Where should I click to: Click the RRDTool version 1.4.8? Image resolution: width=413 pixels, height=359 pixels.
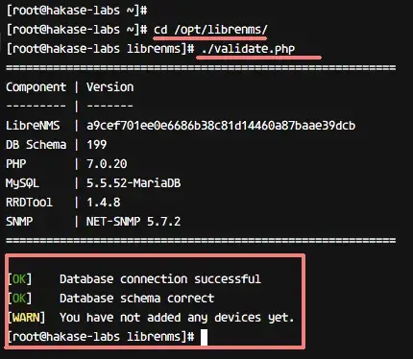[104, 203]
